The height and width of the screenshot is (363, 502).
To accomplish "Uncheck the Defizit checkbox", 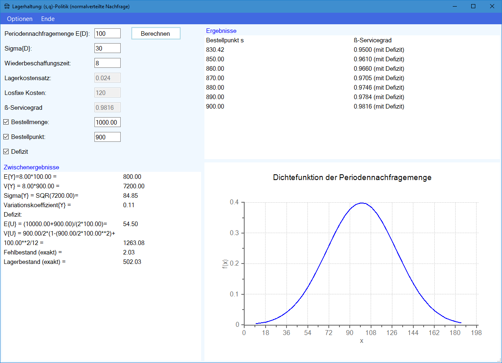I will point(6,152).
